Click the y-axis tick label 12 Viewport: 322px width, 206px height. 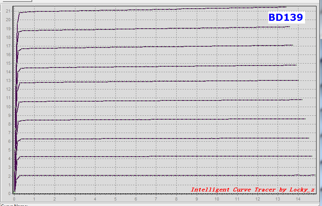click(8, 89)
